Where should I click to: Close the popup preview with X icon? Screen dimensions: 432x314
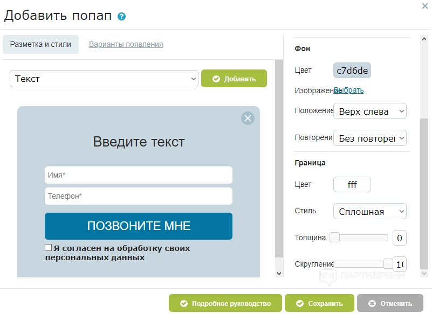click(x=248, y=118)
